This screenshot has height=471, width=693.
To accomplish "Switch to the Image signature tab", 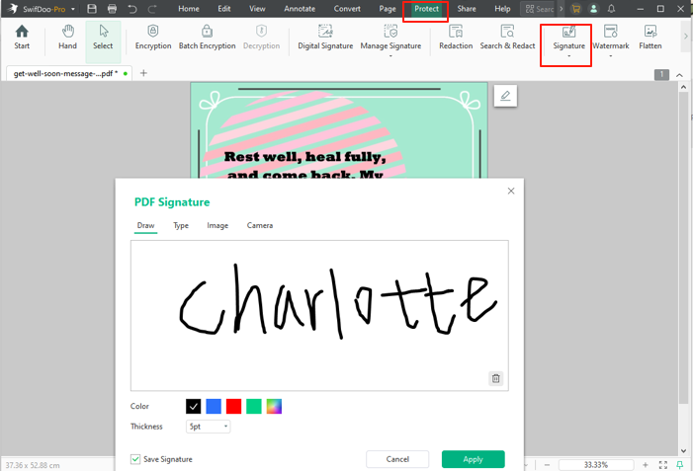I will pyautogui.click(x=217, y=225).
